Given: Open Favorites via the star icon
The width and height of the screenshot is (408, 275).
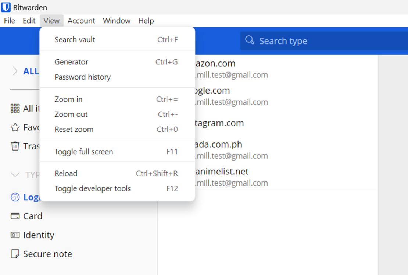Looking at the screenshot, I should click(15, 127).
